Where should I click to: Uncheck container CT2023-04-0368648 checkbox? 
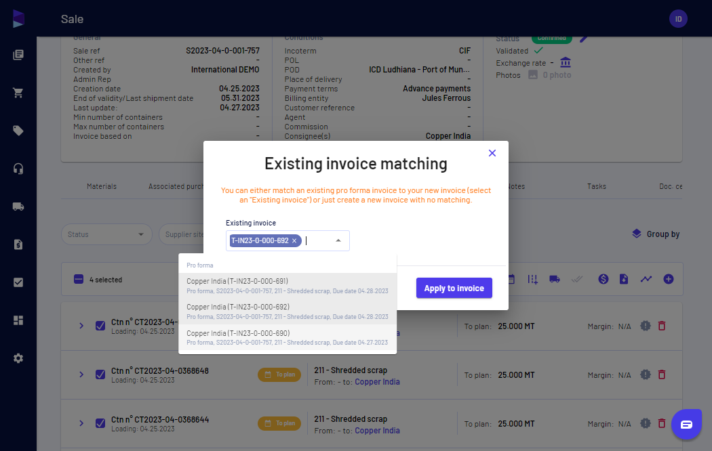click(100, 374)
